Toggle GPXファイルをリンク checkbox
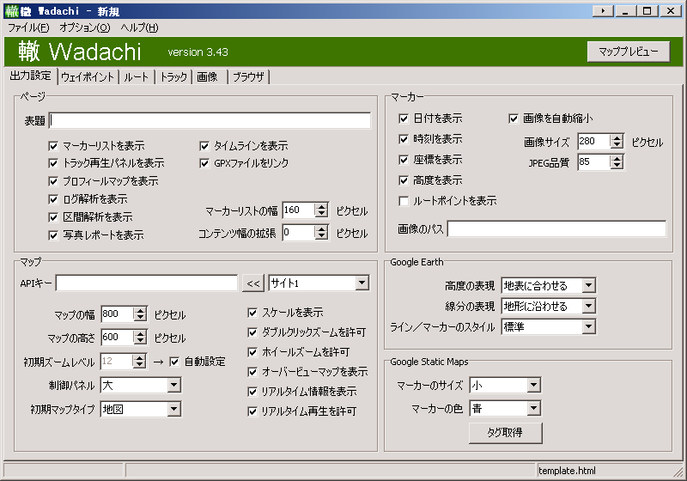This screenshot has width=687, height=481. pos(204,163)
